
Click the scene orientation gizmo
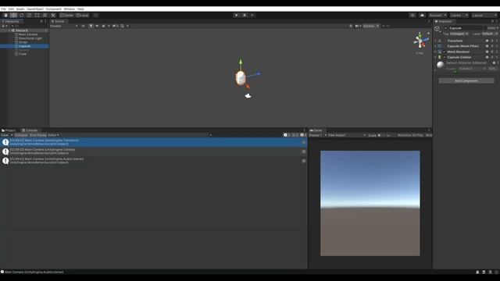click(x=420, y=41)
